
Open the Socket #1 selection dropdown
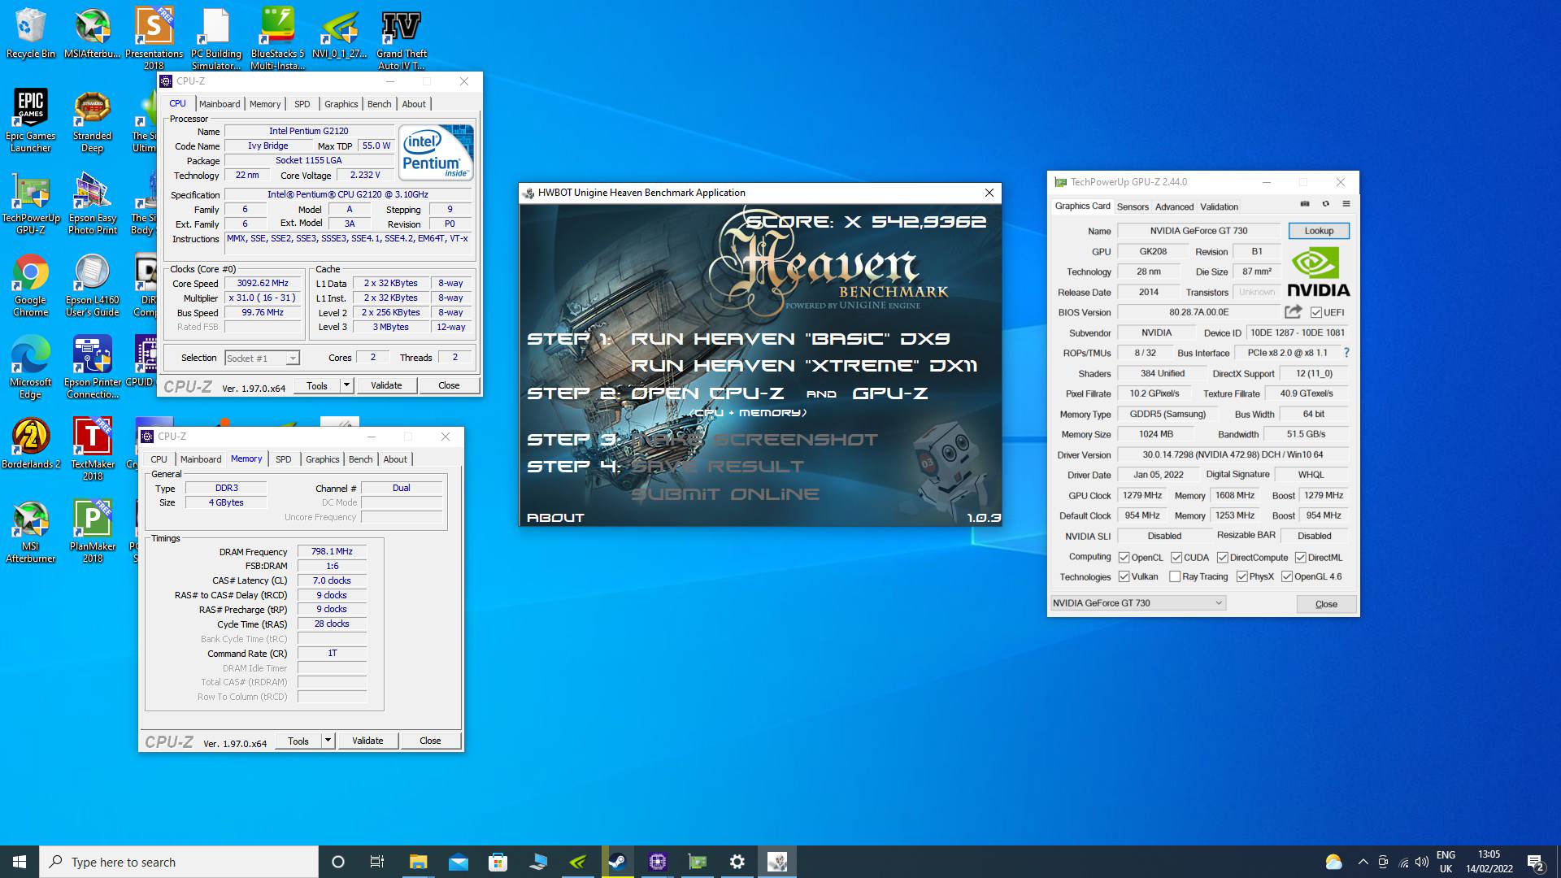[262, 358]
